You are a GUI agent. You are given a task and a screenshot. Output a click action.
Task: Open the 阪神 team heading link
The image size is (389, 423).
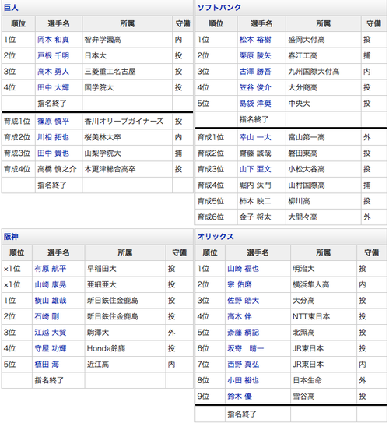[x=11, y=237]
